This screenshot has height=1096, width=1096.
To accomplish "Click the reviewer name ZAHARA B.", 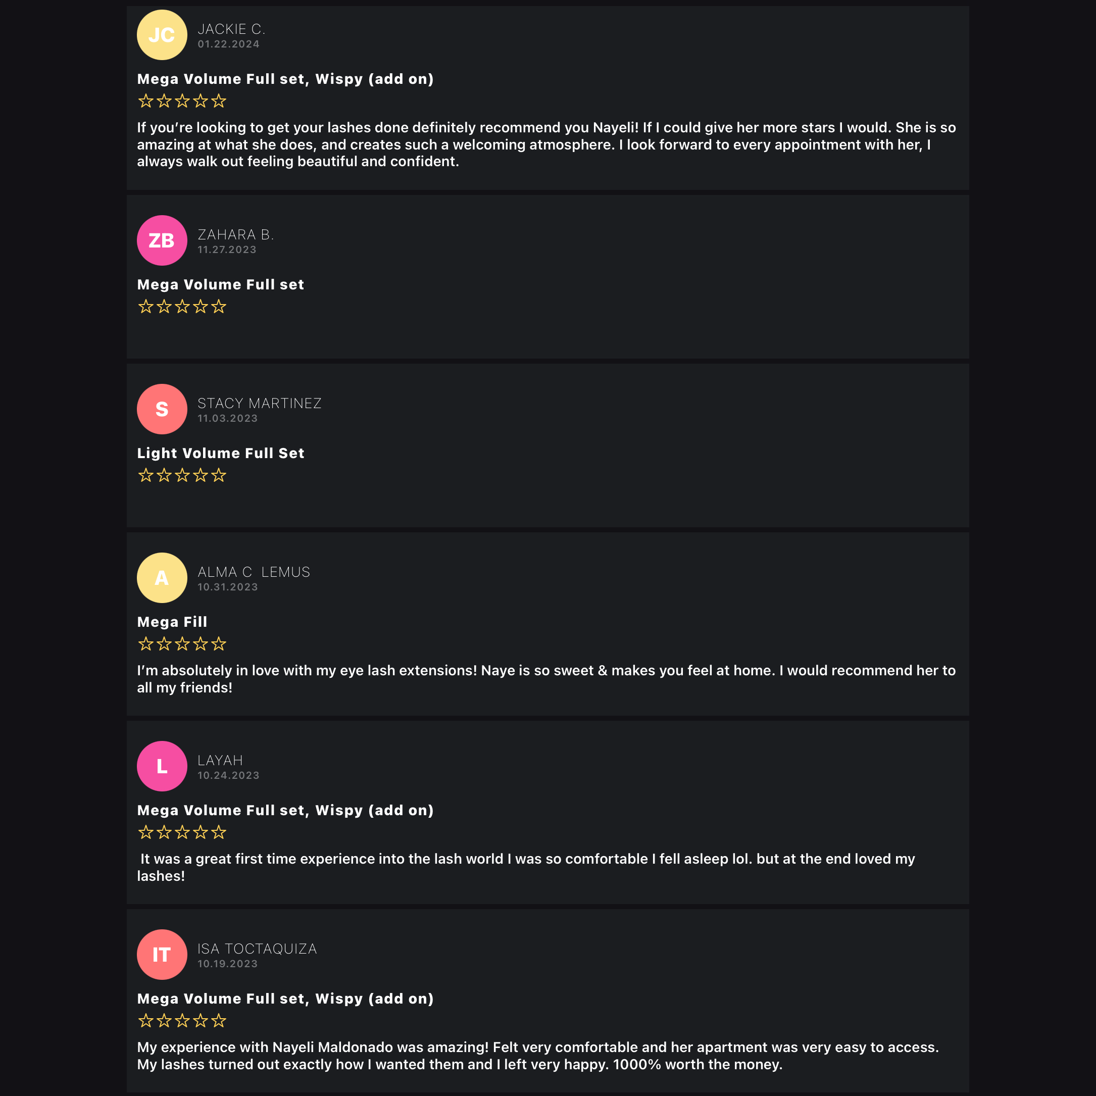I will 236,234.
